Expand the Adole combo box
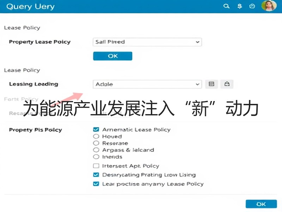 (147, 84)
